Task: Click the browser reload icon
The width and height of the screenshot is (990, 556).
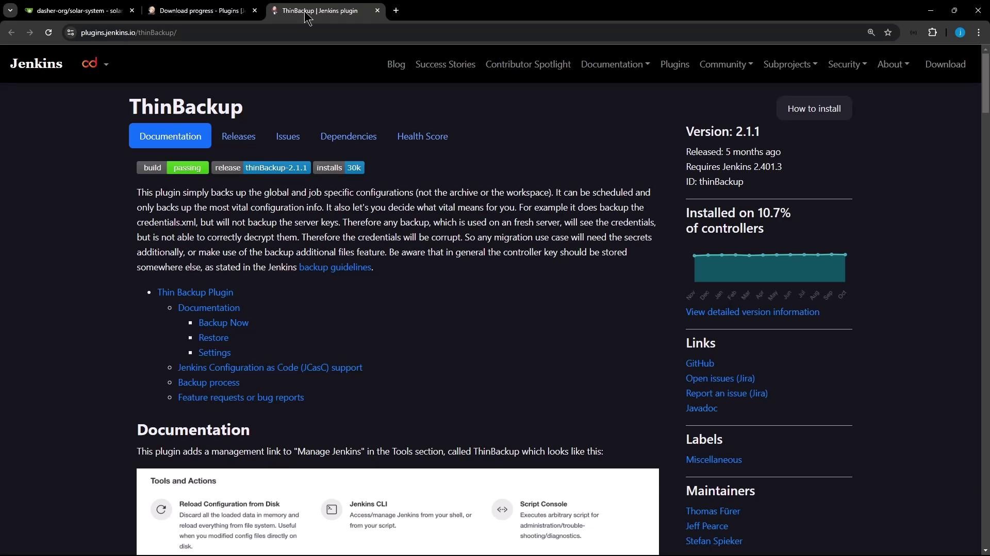Action: point(48,32)
